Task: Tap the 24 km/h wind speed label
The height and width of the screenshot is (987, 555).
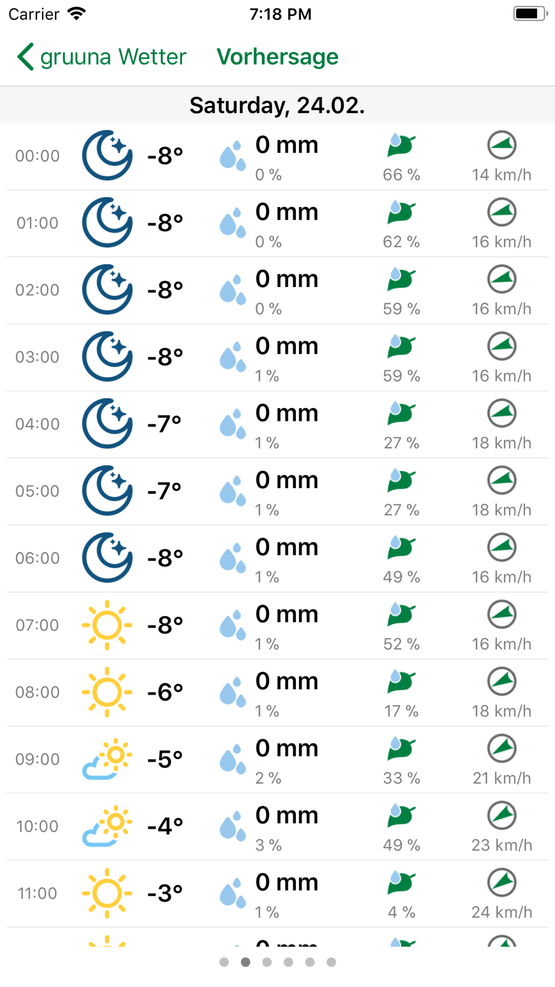Action: click(x=502, y=912)
